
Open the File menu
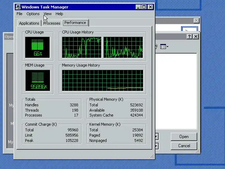tap(19, 14)
